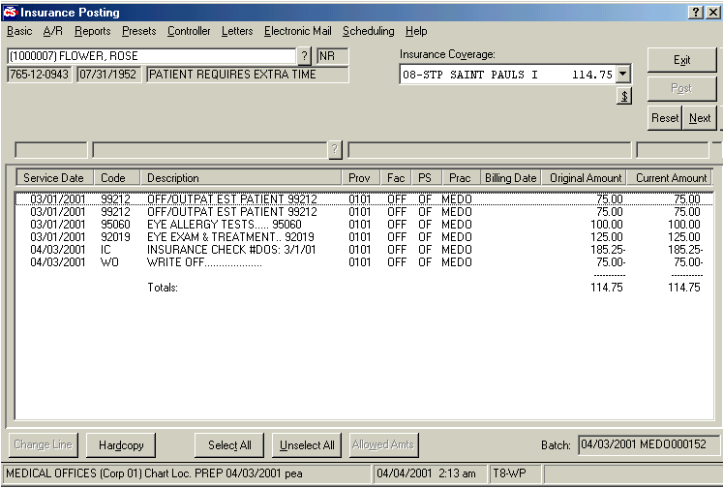Click the Totals label
This screenshot has height=488, width=723.
tap(163, 288)
